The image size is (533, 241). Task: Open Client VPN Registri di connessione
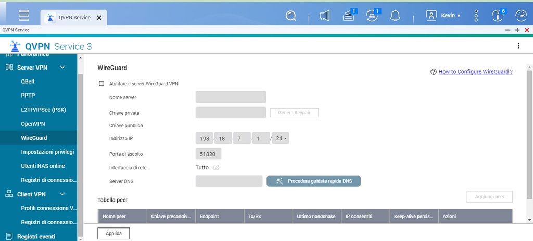point(48,222)
